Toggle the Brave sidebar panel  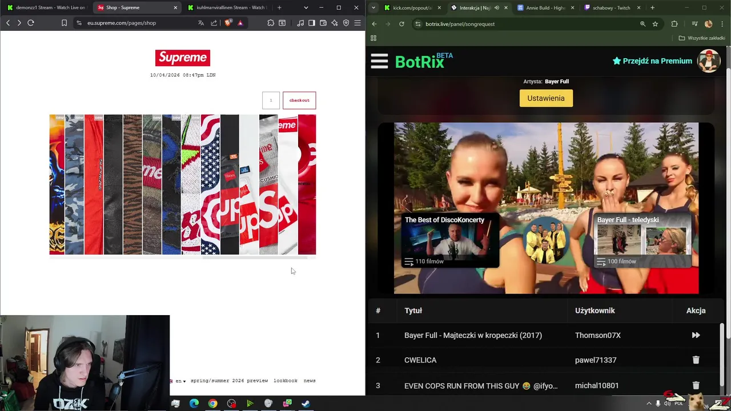point(312,23)
